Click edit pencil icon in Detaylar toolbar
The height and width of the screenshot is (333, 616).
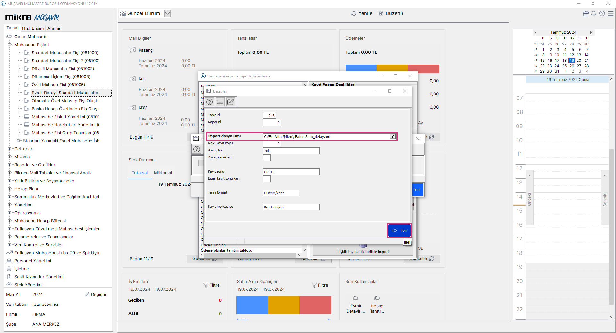pos(231,102)
